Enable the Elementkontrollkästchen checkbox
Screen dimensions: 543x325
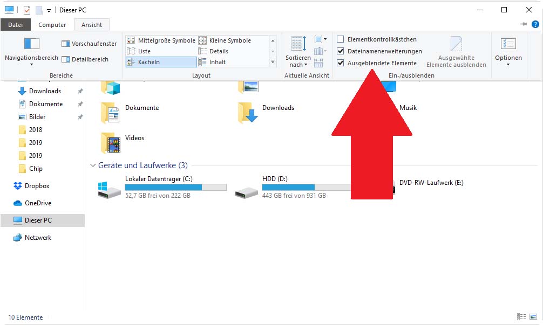(341, 39)
